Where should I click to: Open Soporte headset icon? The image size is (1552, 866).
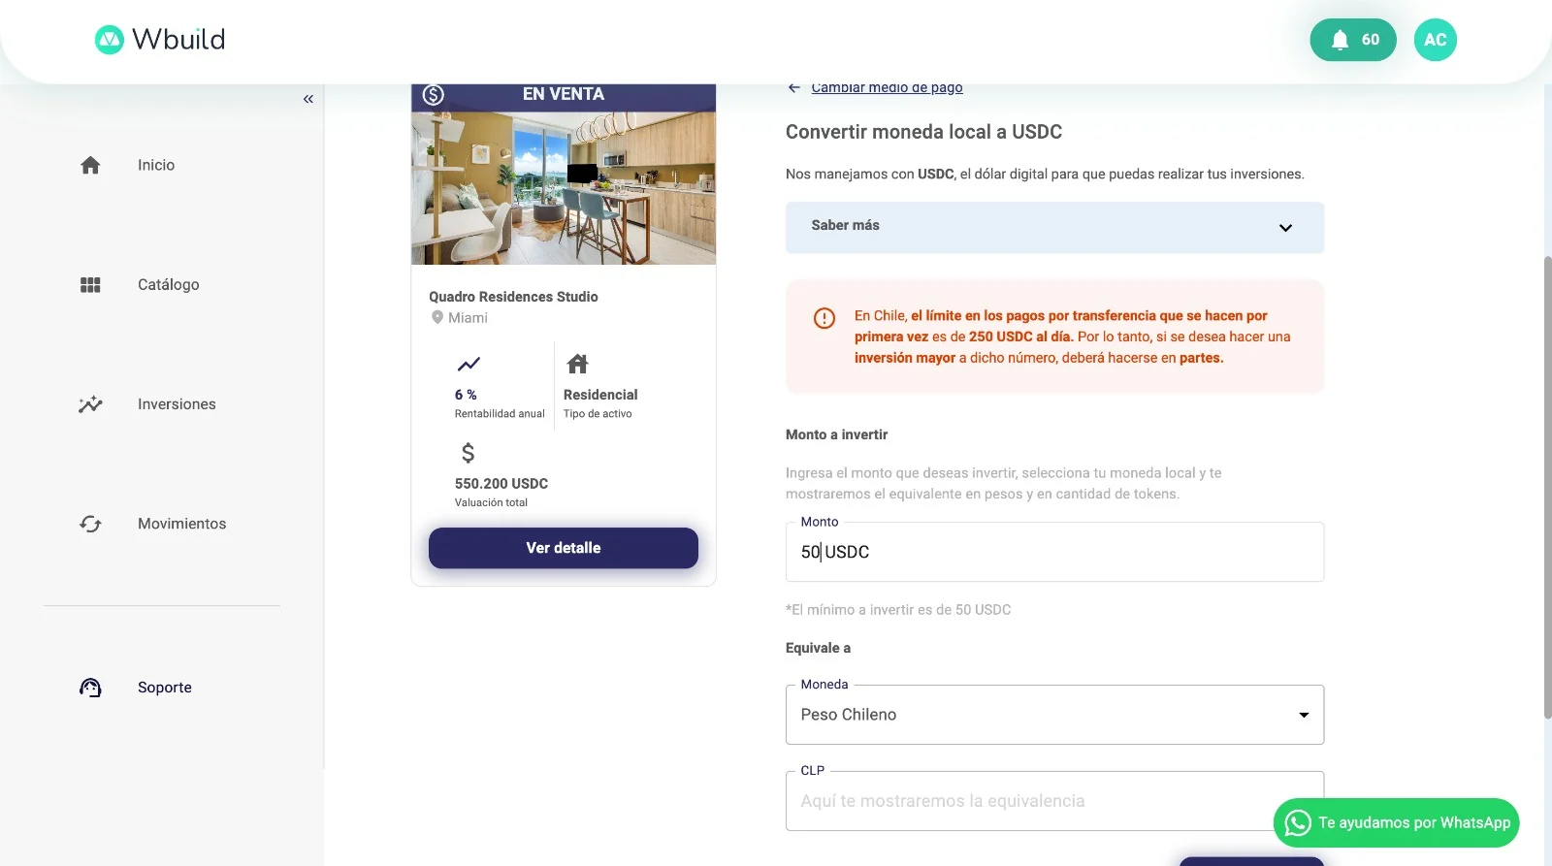[89, 687]
